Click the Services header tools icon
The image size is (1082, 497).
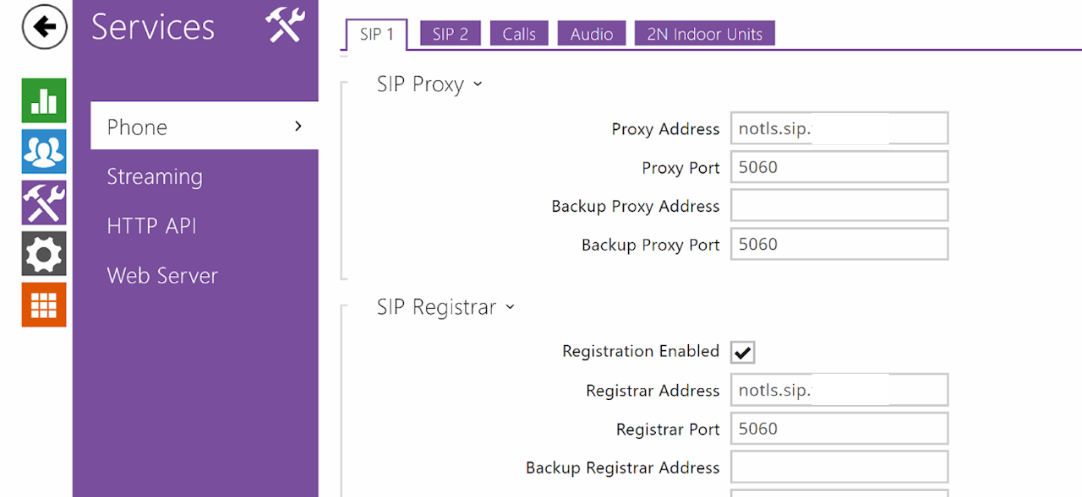click(285, 25)
